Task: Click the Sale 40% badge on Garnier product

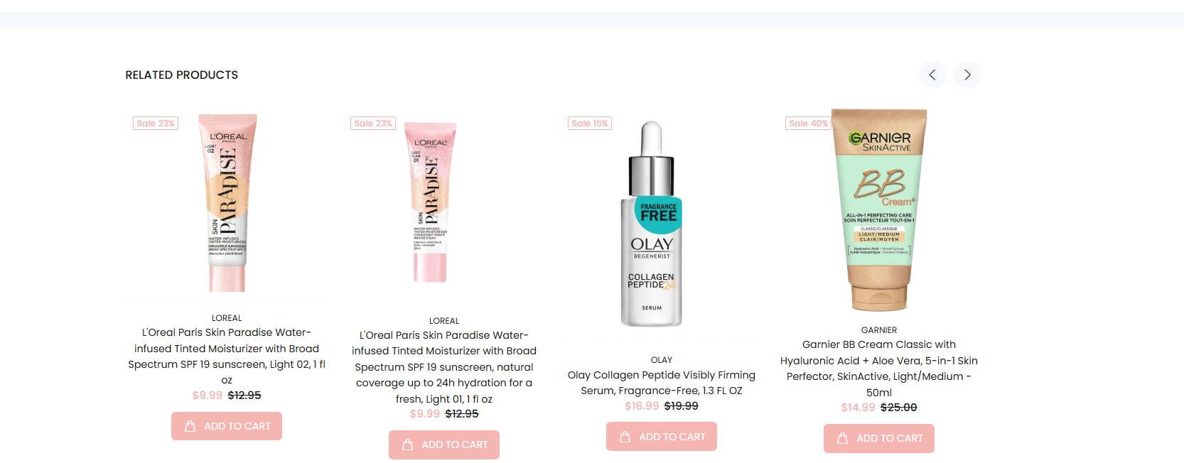Action: pyautogui.click(x=808, y=124)
